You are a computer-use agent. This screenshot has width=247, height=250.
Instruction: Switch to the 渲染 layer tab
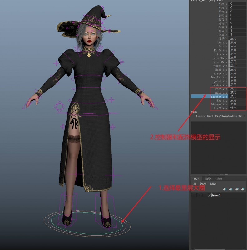[208, 179]
